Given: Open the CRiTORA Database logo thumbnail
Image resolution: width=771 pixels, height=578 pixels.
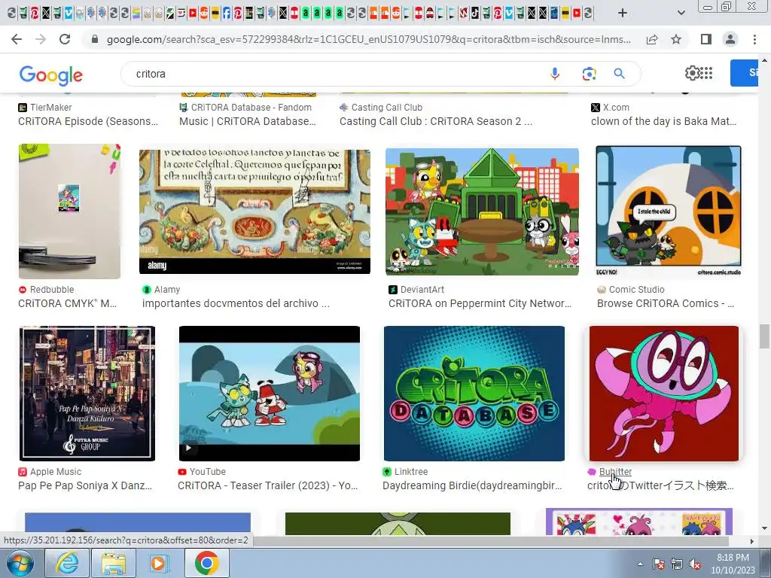Looking at the screenshot, I should coord(474,394).
